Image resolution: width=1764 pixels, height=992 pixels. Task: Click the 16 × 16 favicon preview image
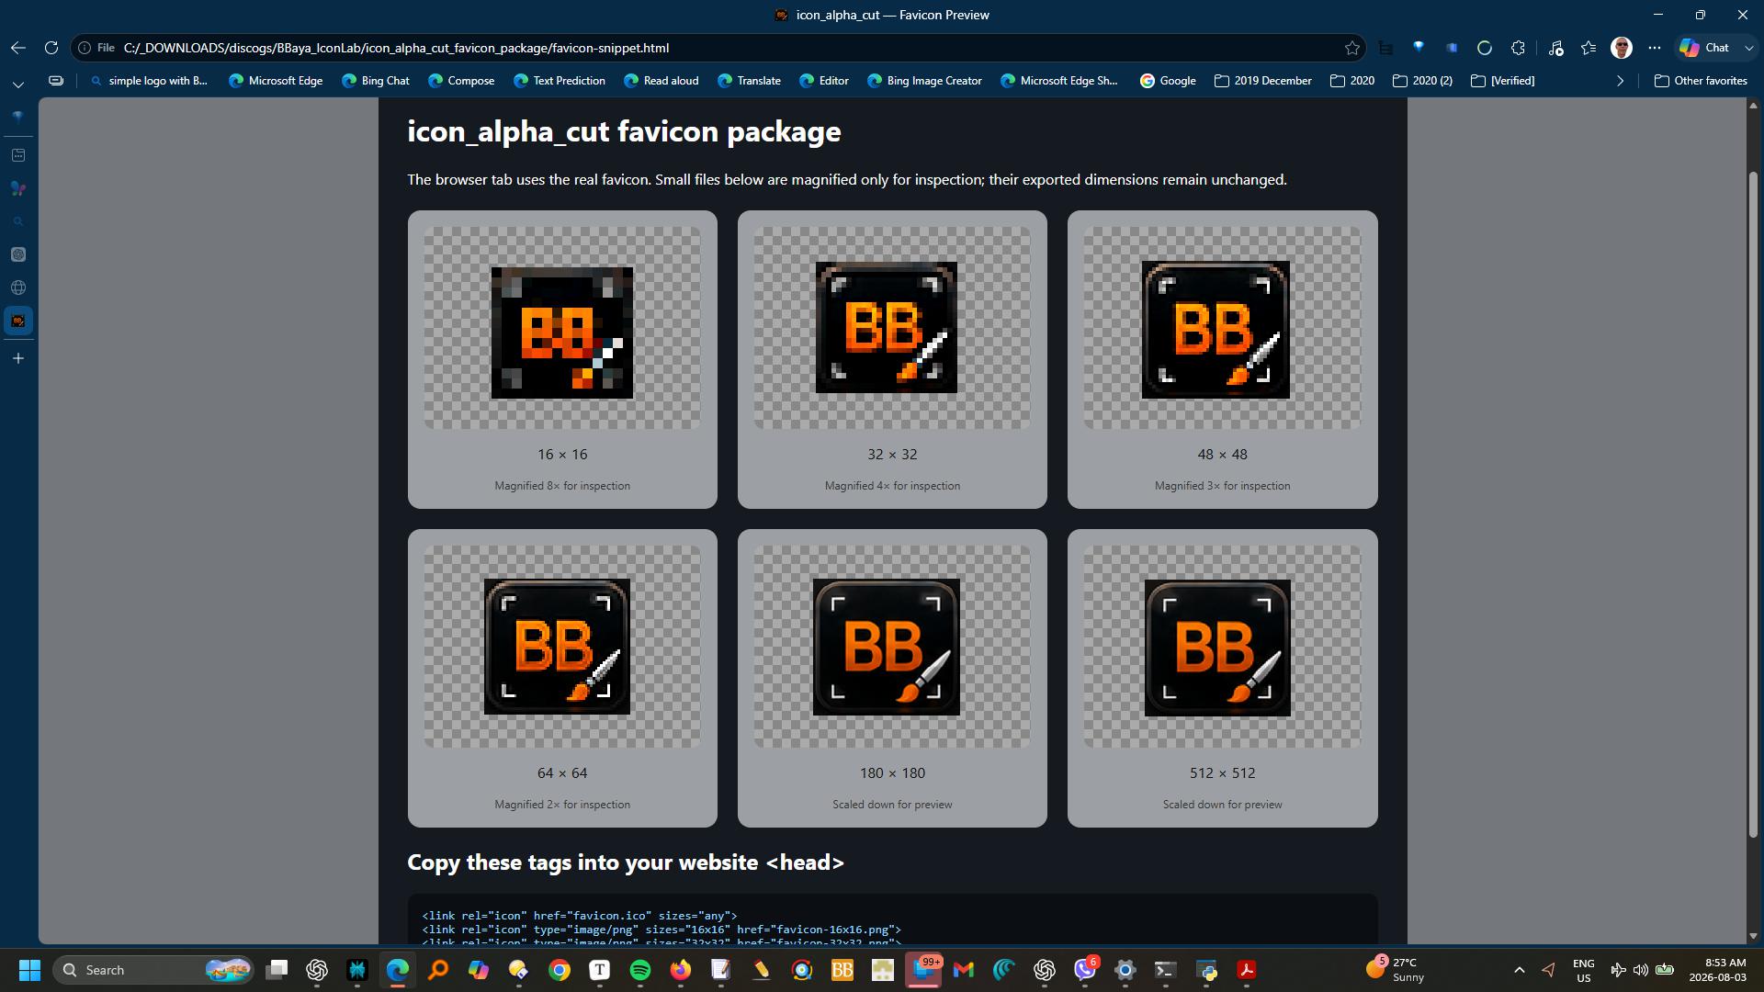click(x=562, y=333)
